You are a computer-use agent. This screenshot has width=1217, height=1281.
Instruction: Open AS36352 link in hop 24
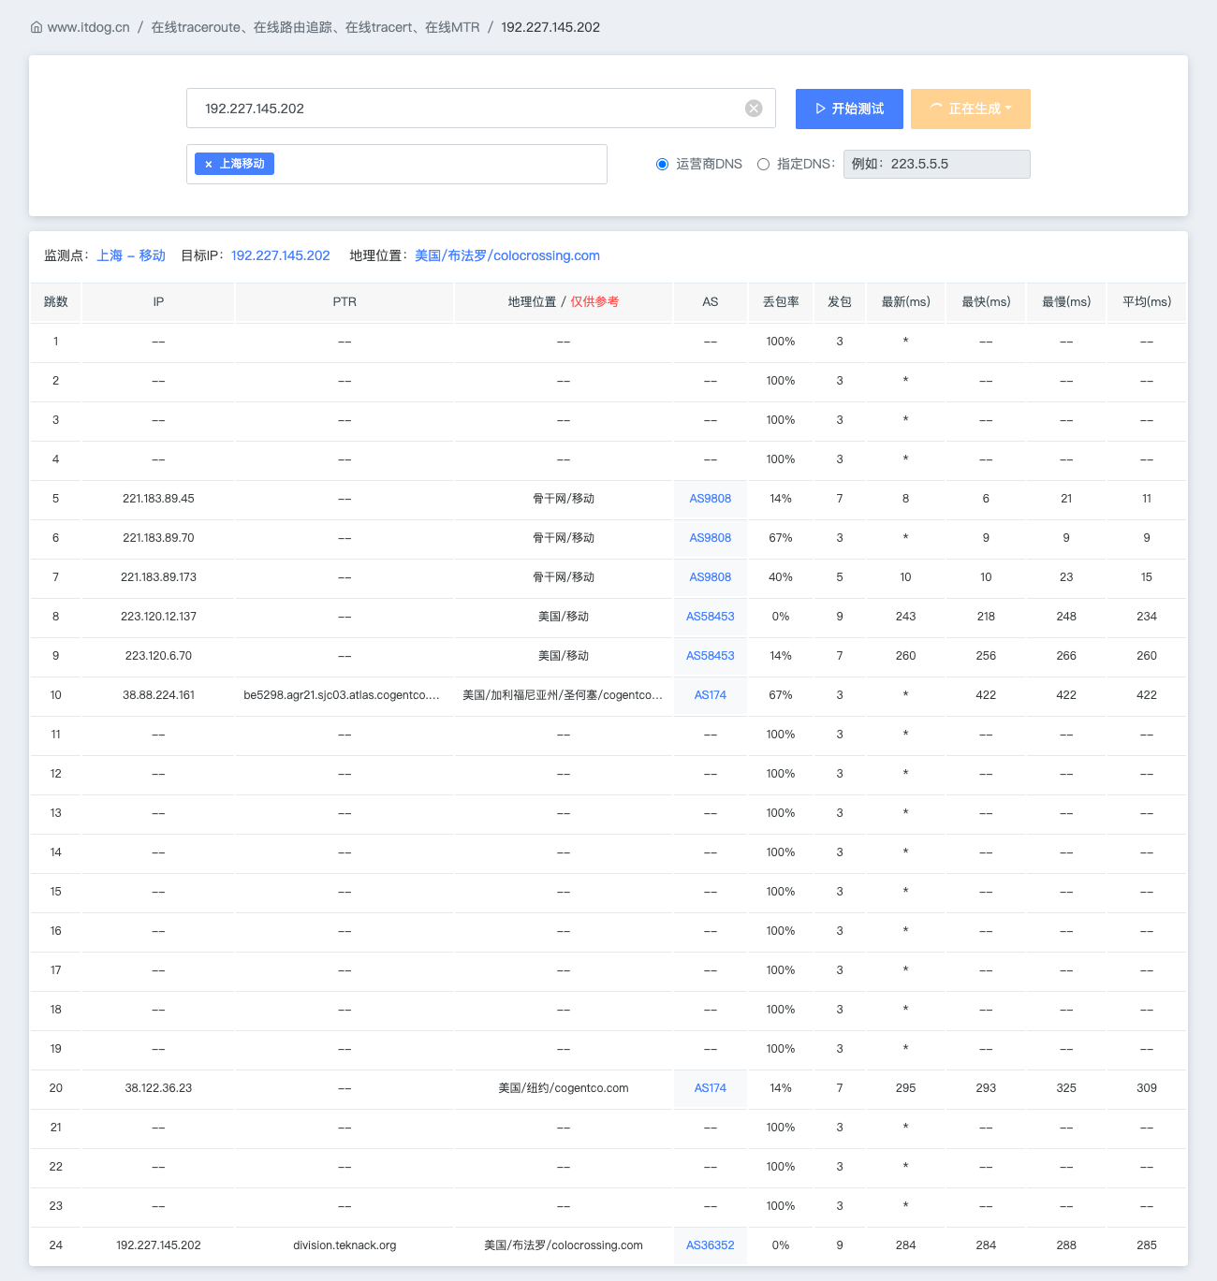pos(711,1245)
